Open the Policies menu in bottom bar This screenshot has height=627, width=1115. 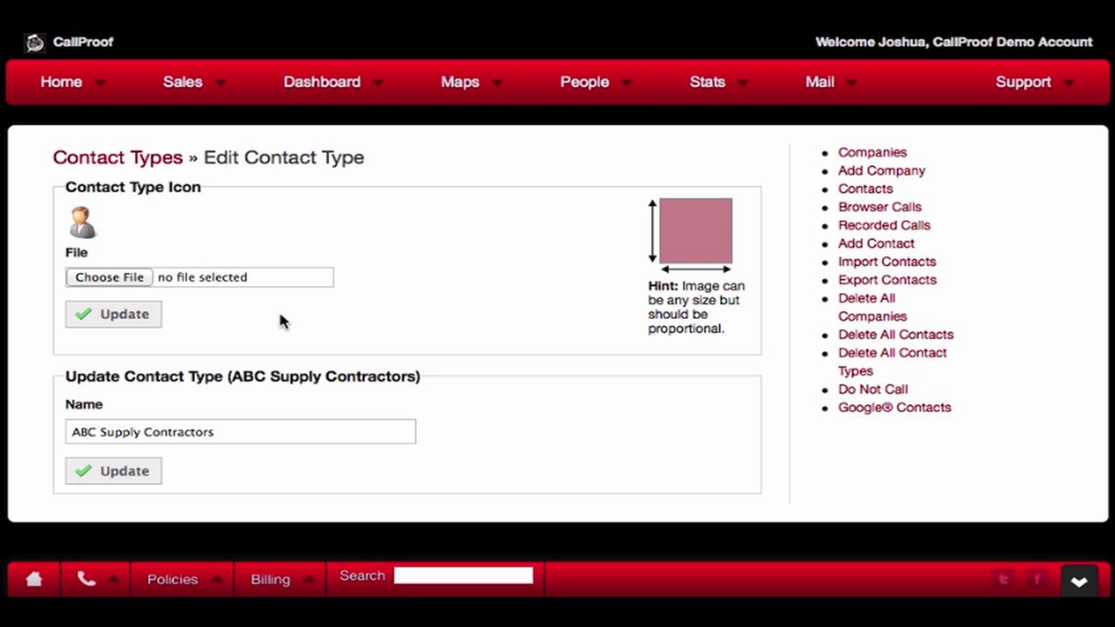[172, 579]
